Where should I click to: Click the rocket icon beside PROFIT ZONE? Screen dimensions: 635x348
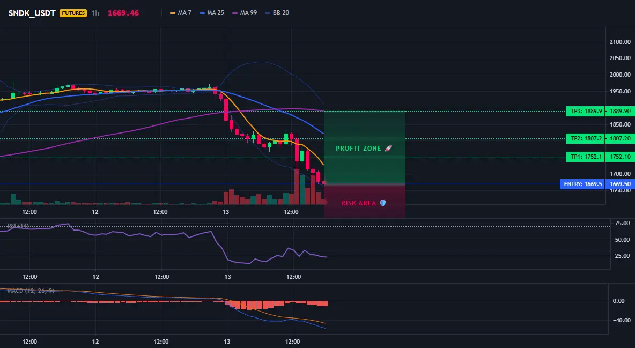[x=388, y=149]
